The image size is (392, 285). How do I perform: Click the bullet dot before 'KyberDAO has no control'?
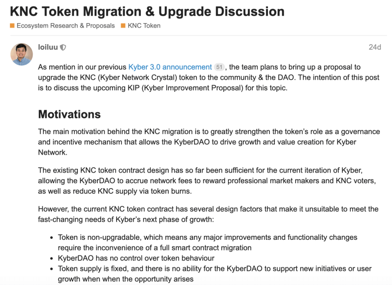coord(51,258)
